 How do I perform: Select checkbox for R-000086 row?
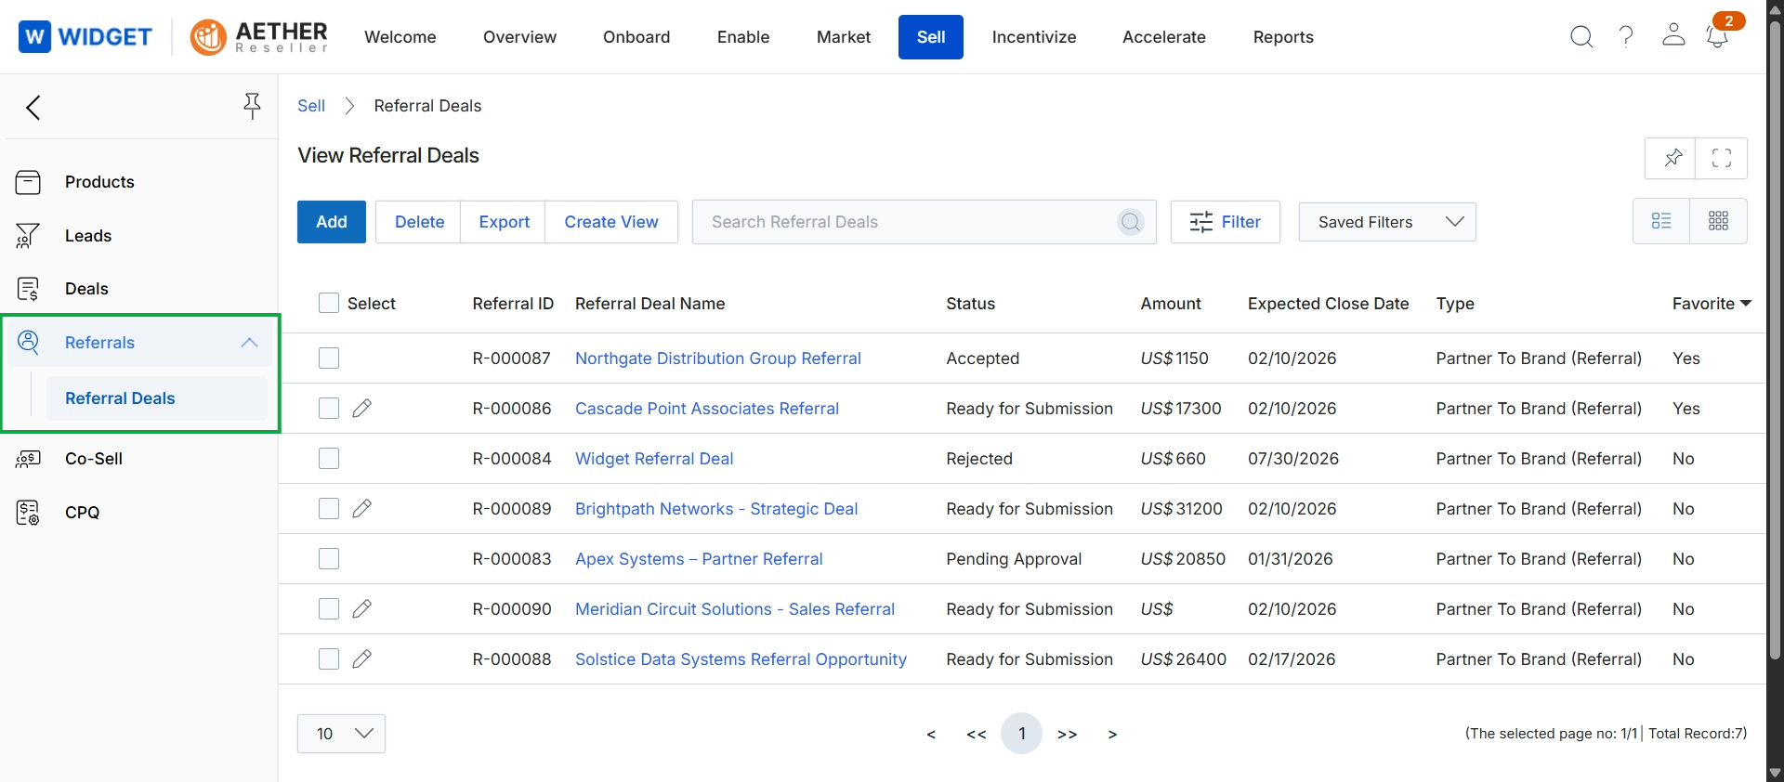pos(329,409)
